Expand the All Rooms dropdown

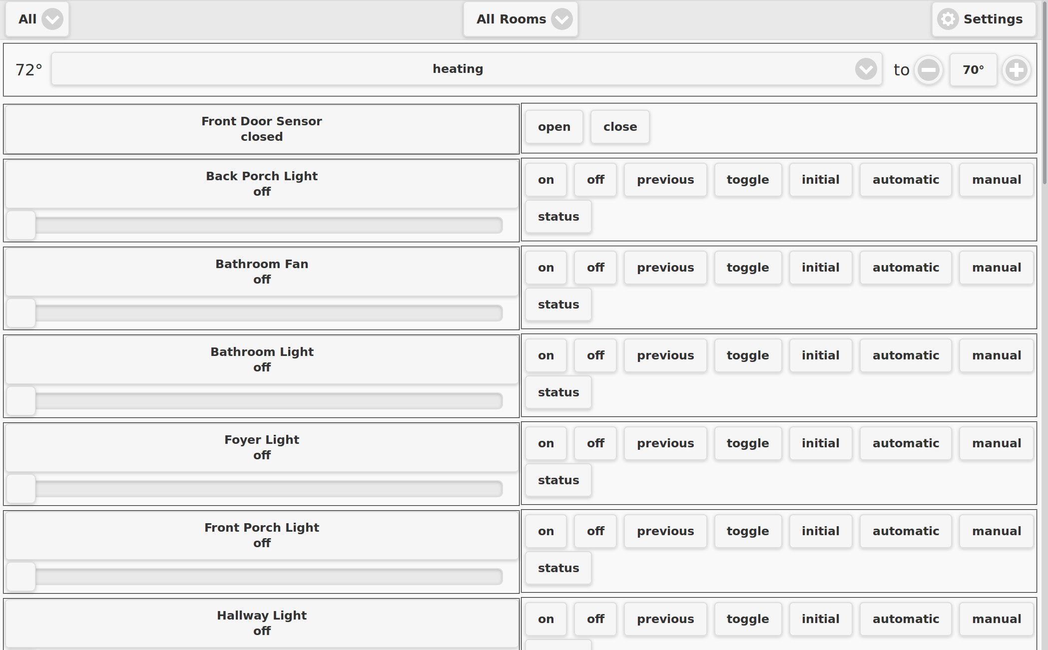tap(520, 19)
